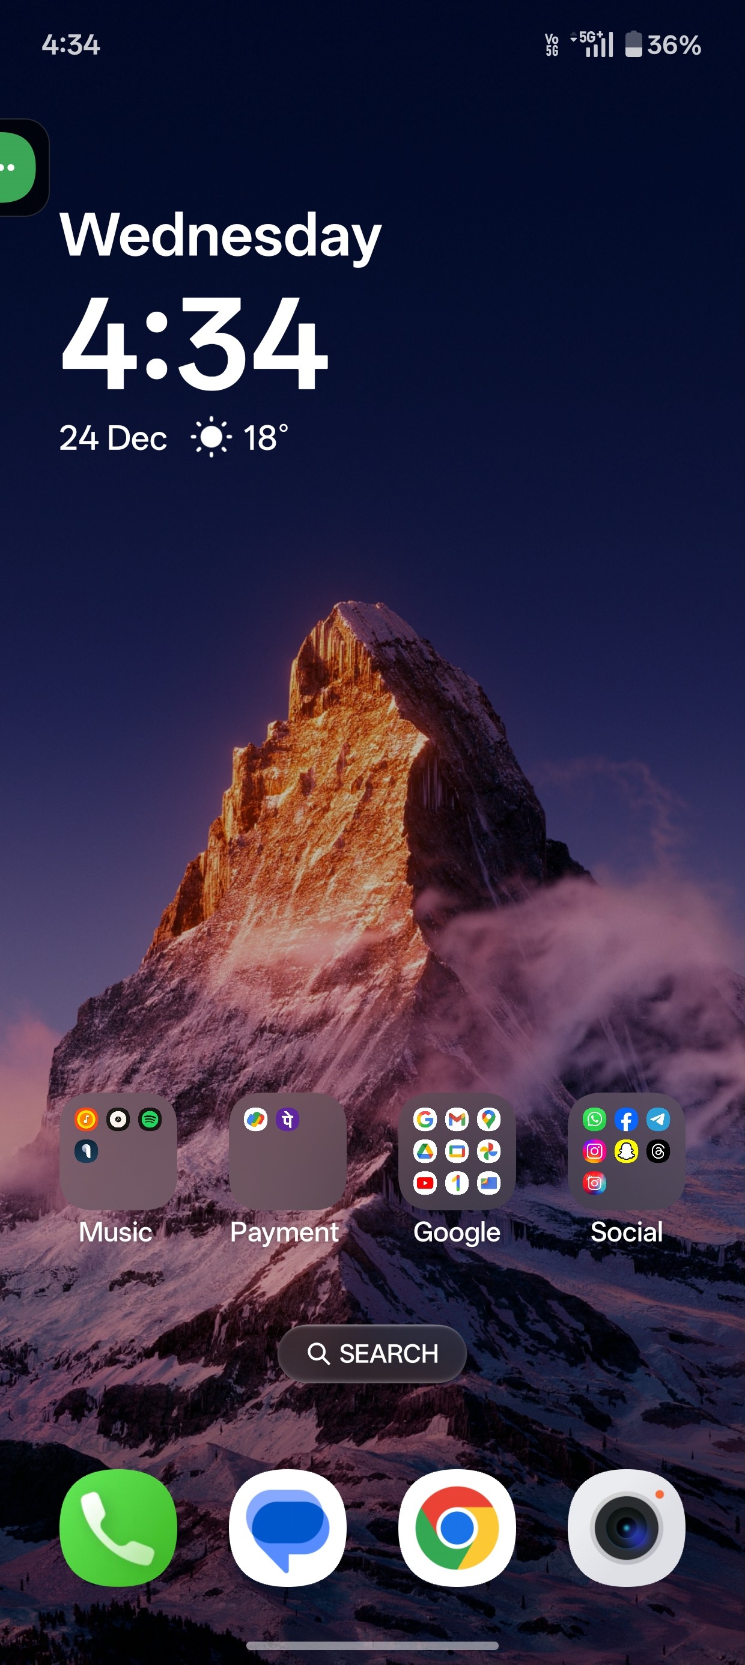Tap the battery 36% status indicator
745x1665 pixels.
point(663,44)
